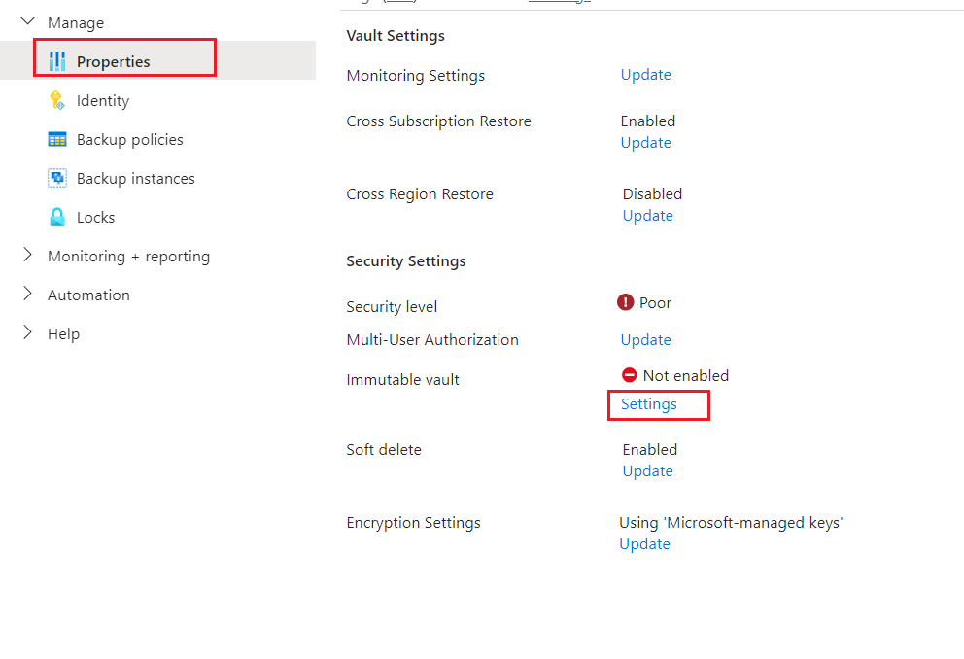Viewport: 964px width, 659px height.
Task: Click the Backup instances icon
Action: (x=57, y=178)
